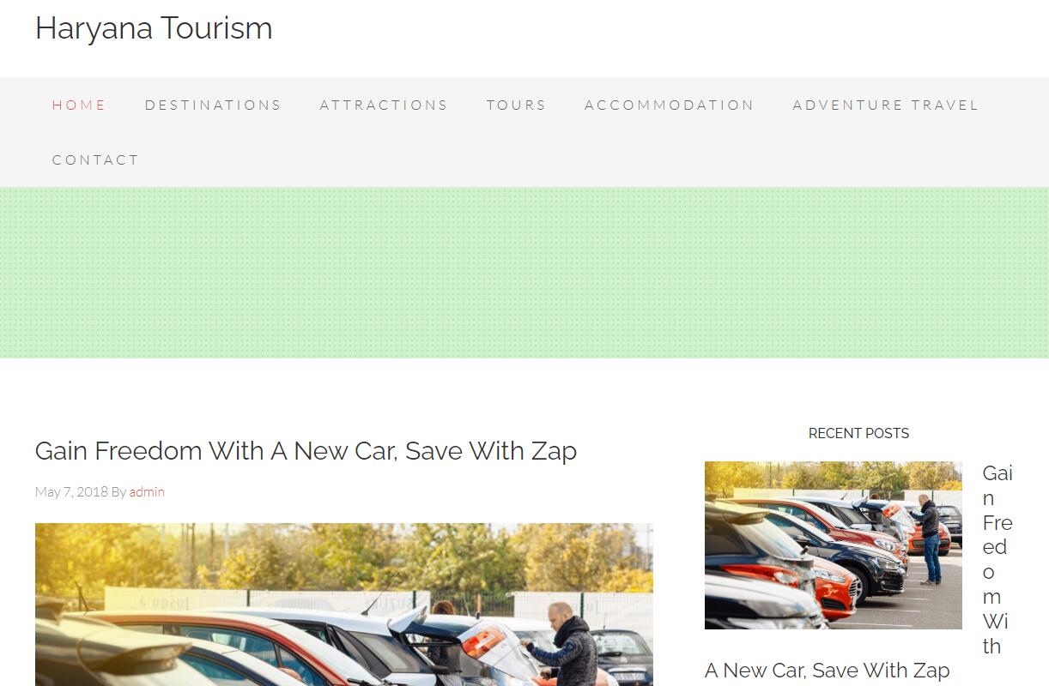Viewport: 1049px width, 686px height.
Task: Click the man standing in the sidebar thumbnail
Action: (x=928, y=539)
